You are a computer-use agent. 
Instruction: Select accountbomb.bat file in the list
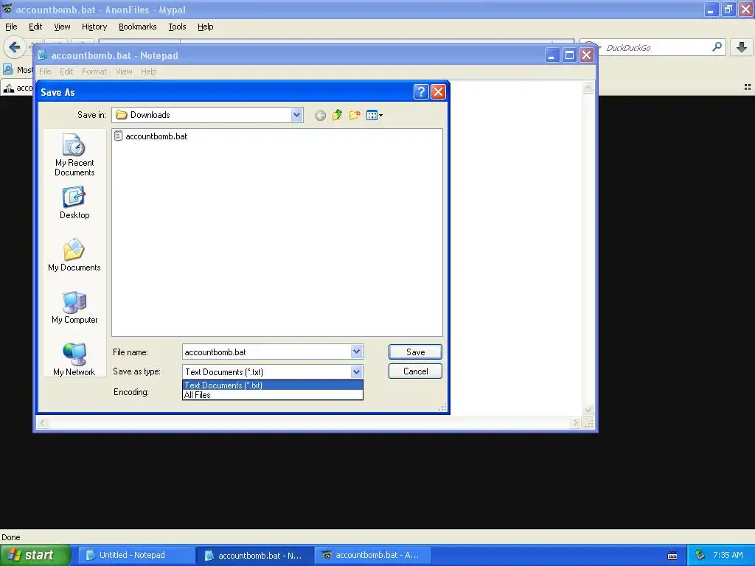click(150, 136)
